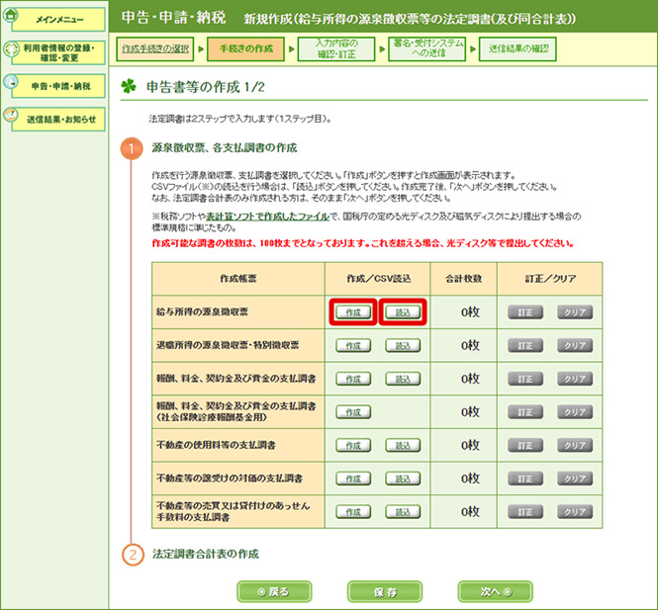Screen dimensions: 658x610
Task: Click 読込 button for 給与所得の源泉徴収票
Action: click(x=402, y=311)
